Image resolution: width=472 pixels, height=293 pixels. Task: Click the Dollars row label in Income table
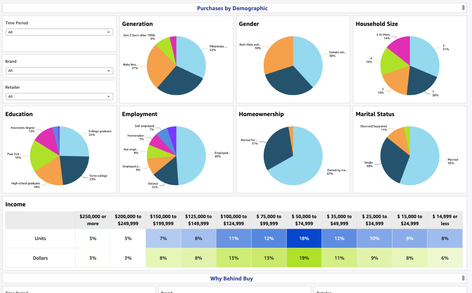pyautogui.click(x=41, y=258)
